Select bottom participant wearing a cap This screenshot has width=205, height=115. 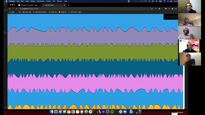click(x=189, y=59)
